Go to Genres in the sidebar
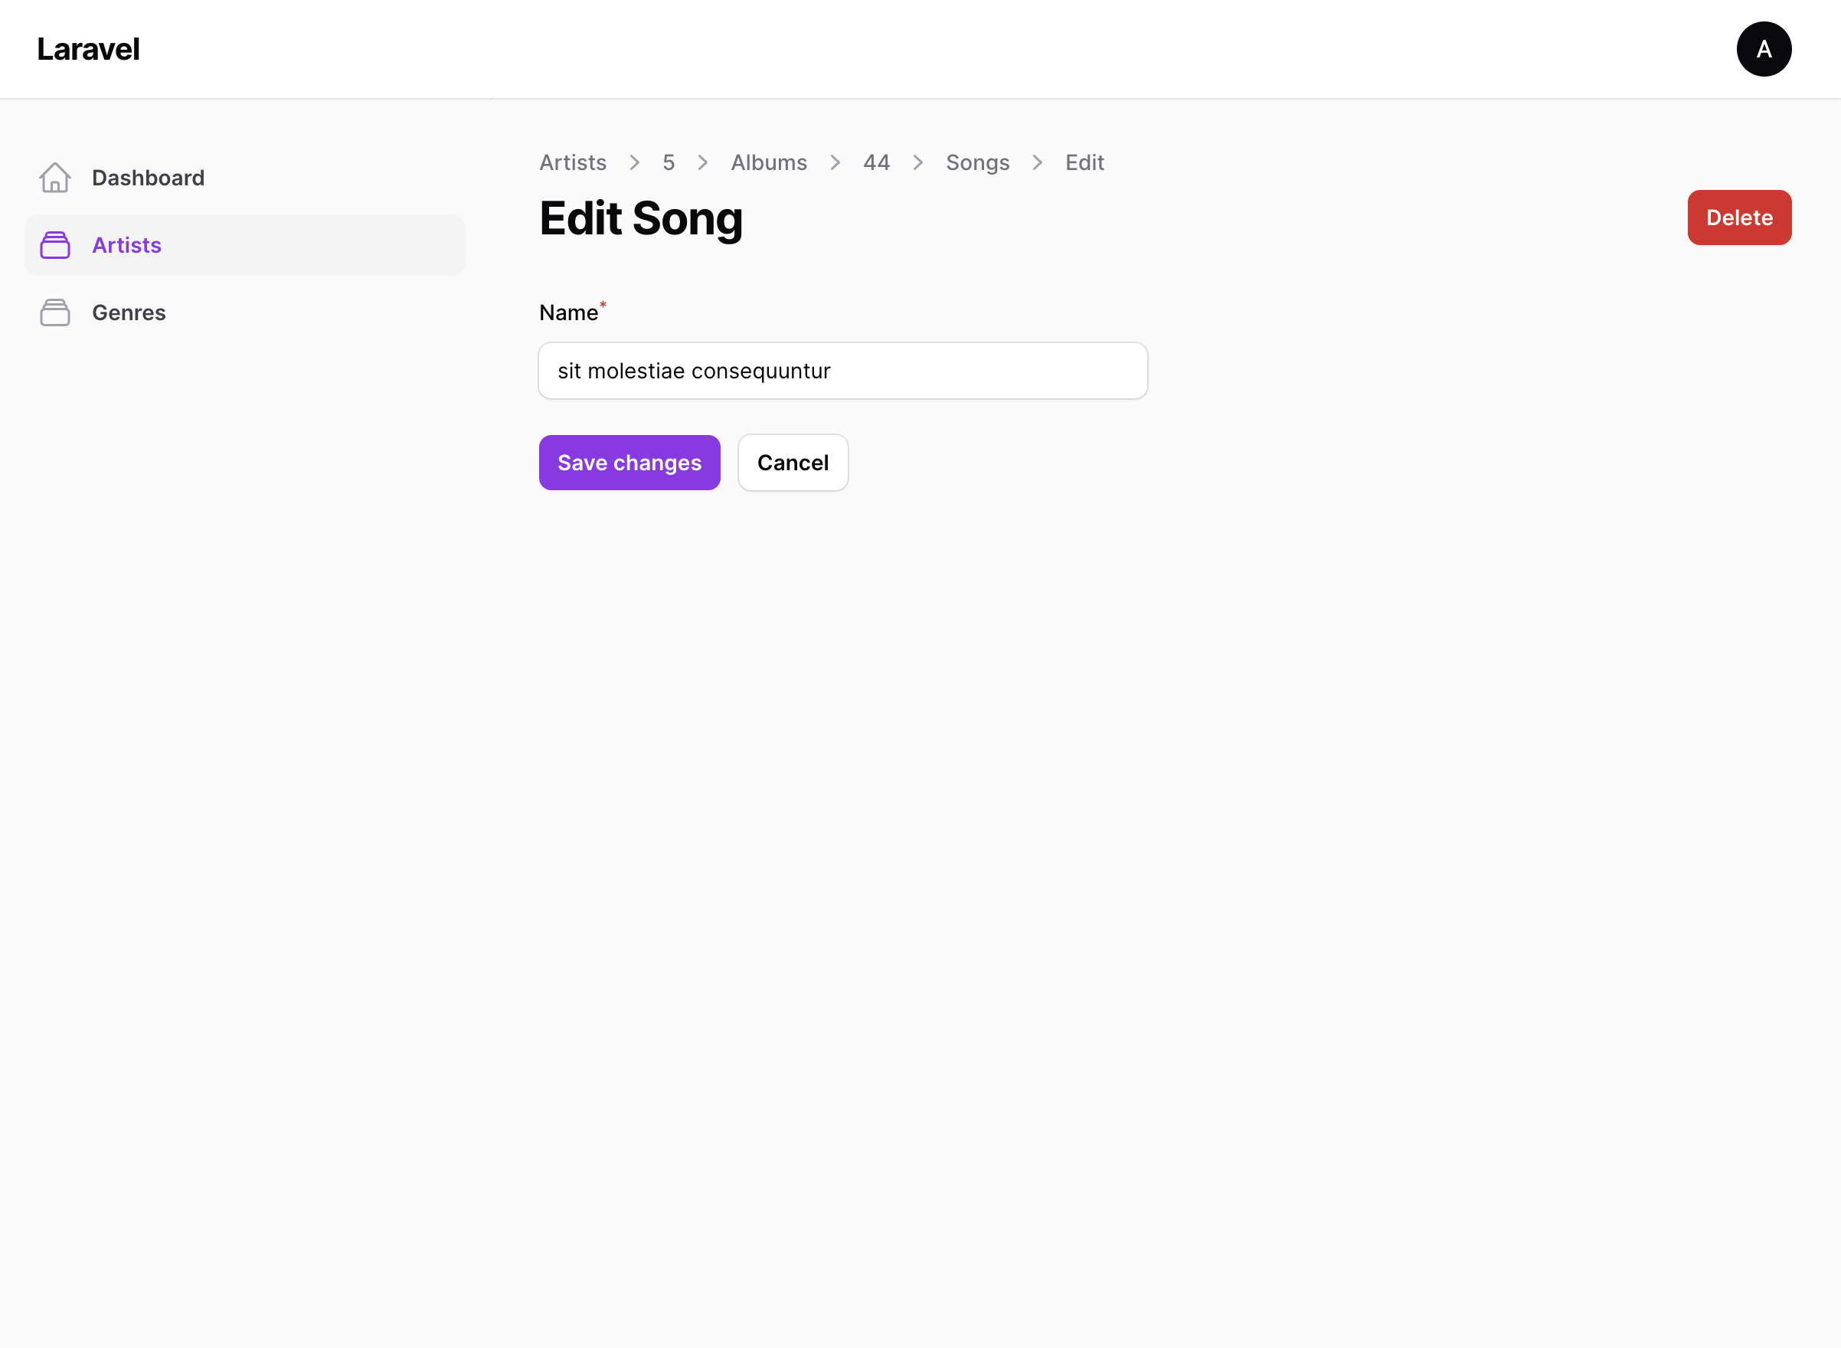Viewport: 1841px width, 1348px height. point(129,312)
